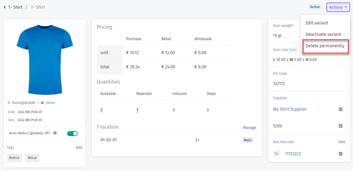Remove My Shirt Supplier with minus icon

point(341,109)
